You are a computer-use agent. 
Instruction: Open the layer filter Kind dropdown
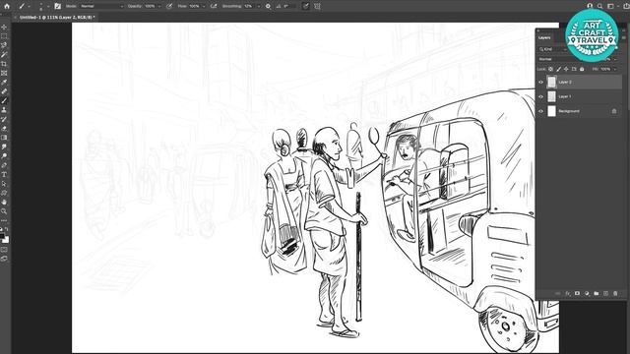[x=553, y=49]
